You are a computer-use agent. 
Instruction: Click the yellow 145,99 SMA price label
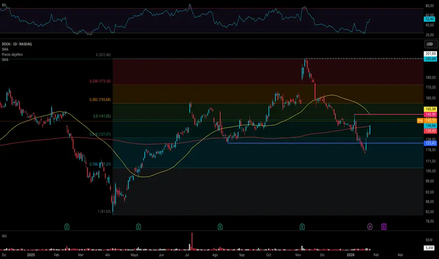click(x=431, y=109)
